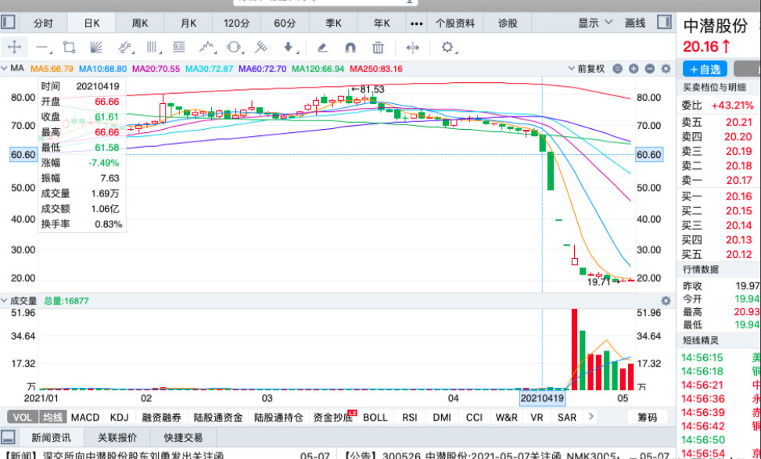Select the crosshair cursor tool
Viewport: 761px width, 459px height.
[16, 47]
